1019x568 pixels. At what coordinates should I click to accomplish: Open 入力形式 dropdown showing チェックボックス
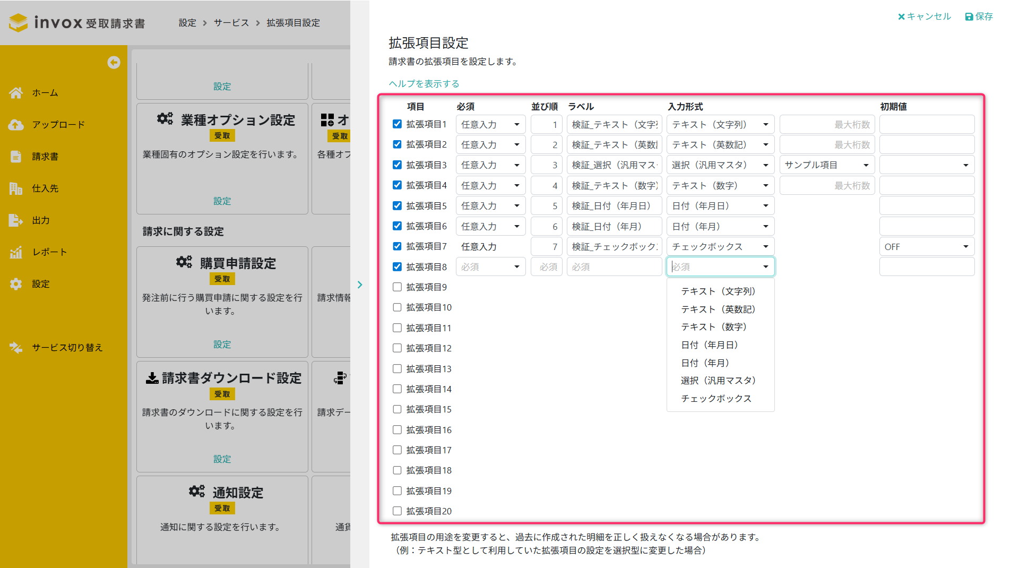(x=720, y=246)
